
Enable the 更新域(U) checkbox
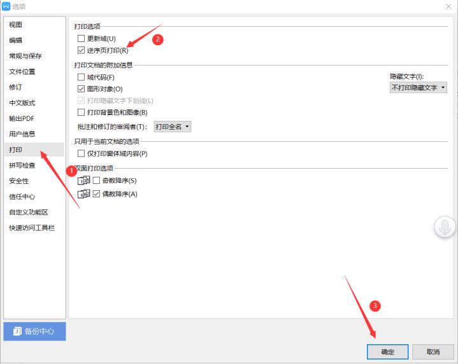(x=81, y=38)
